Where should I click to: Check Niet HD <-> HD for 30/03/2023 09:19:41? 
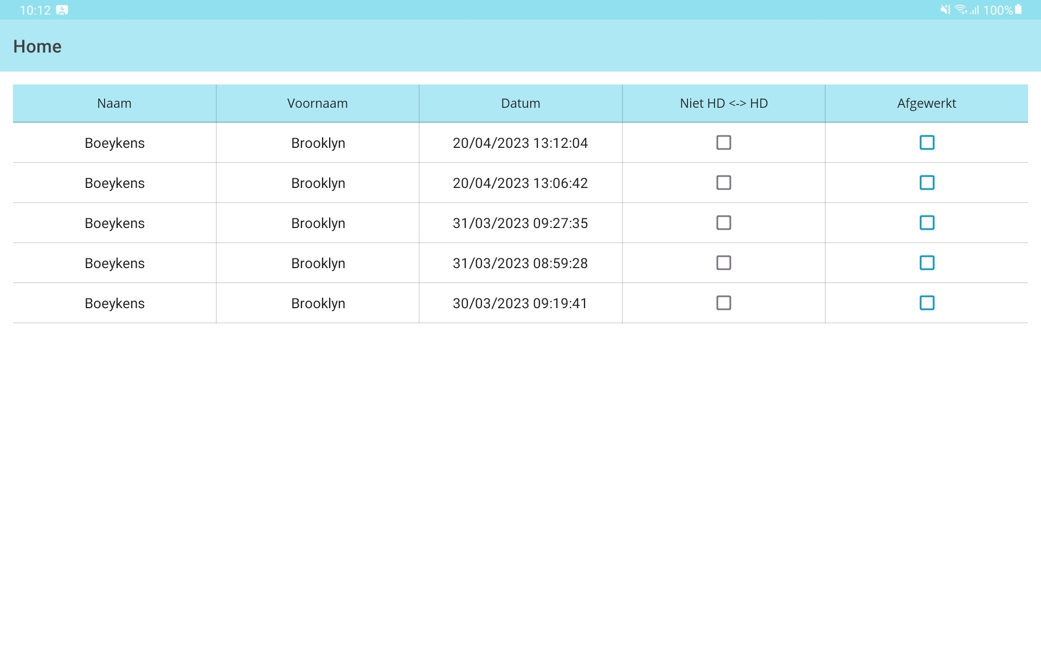[x=724, y=303]
